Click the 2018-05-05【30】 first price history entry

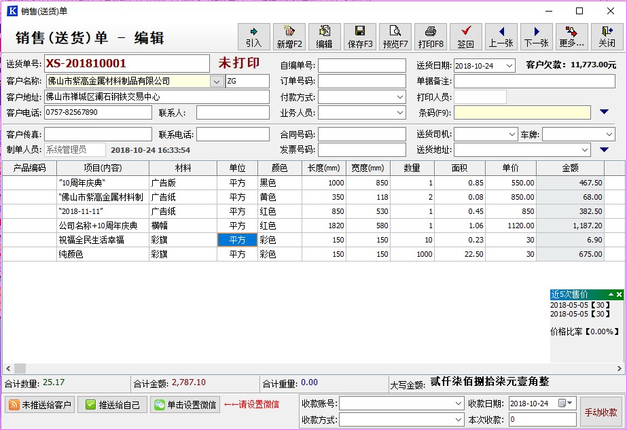coord(580,305)
